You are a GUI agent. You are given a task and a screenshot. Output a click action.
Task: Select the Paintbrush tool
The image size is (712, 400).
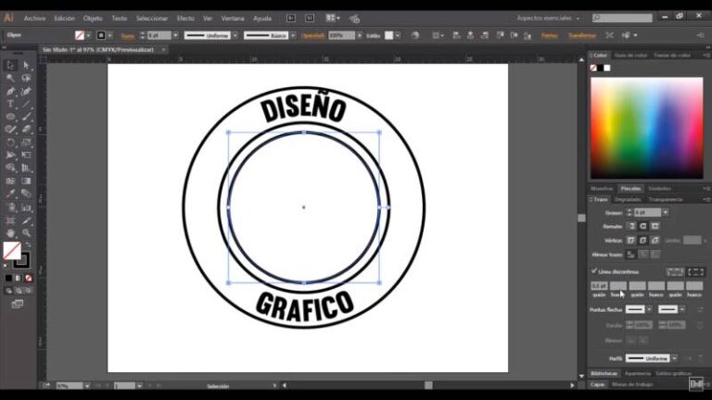point(26,117)
